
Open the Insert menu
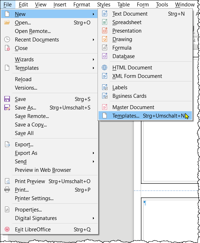click(x=60, y=5)
